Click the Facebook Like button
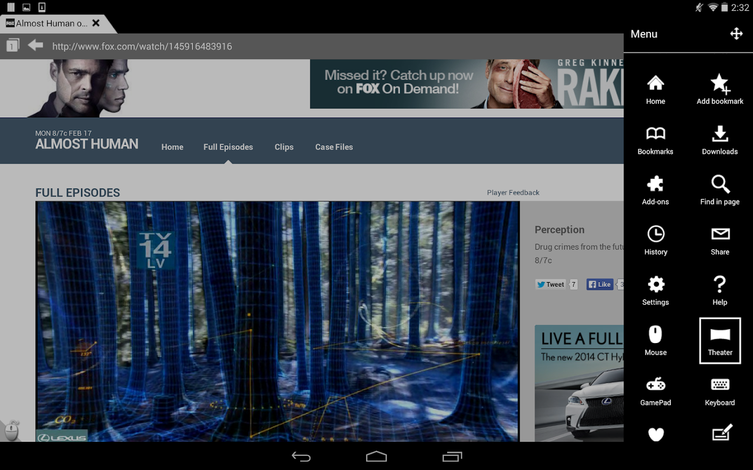Screen dimensions: 753x470 [600, 285]
